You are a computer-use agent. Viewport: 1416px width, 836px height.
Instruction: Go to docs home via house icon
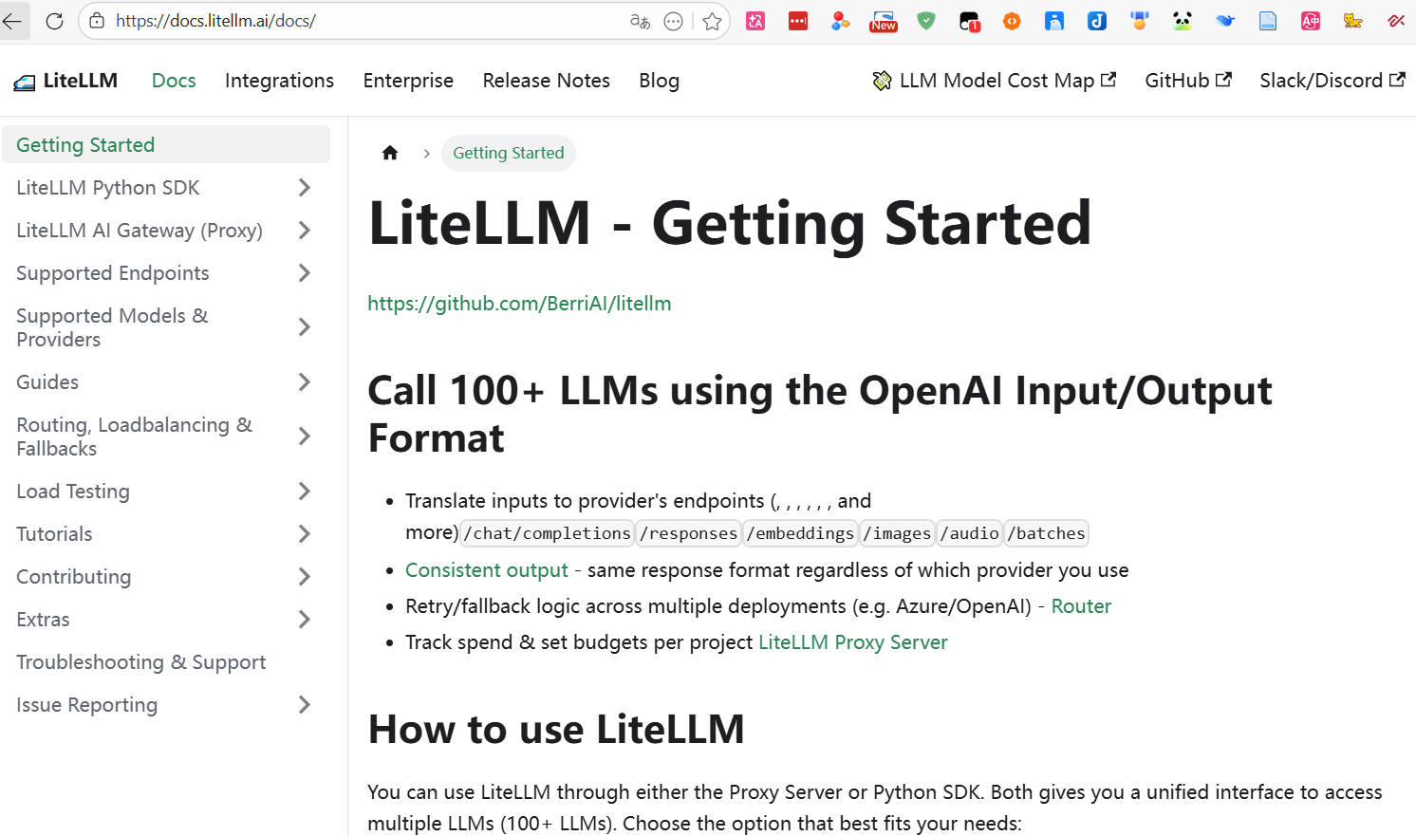tap(390, 153)
